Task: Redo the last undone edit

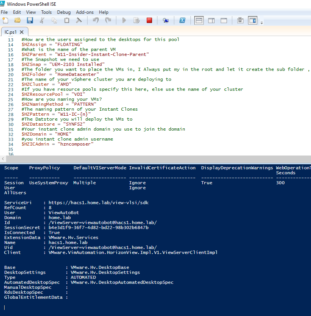Action: 108,20
